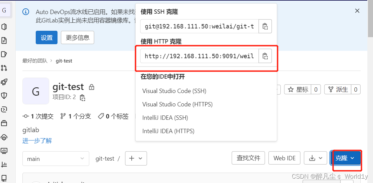Open the 0 个标签 tags link
373x183 pixels.
click(113, 116)
